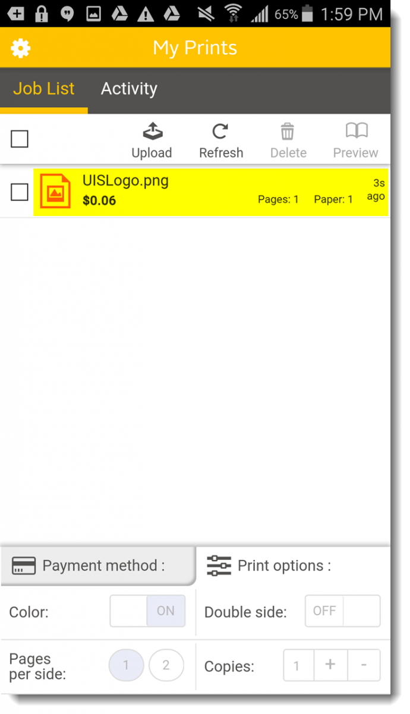Check the UISLogo.png job checkbox
The height and width of the screenshot is (714, 410).
pos(20,192)
